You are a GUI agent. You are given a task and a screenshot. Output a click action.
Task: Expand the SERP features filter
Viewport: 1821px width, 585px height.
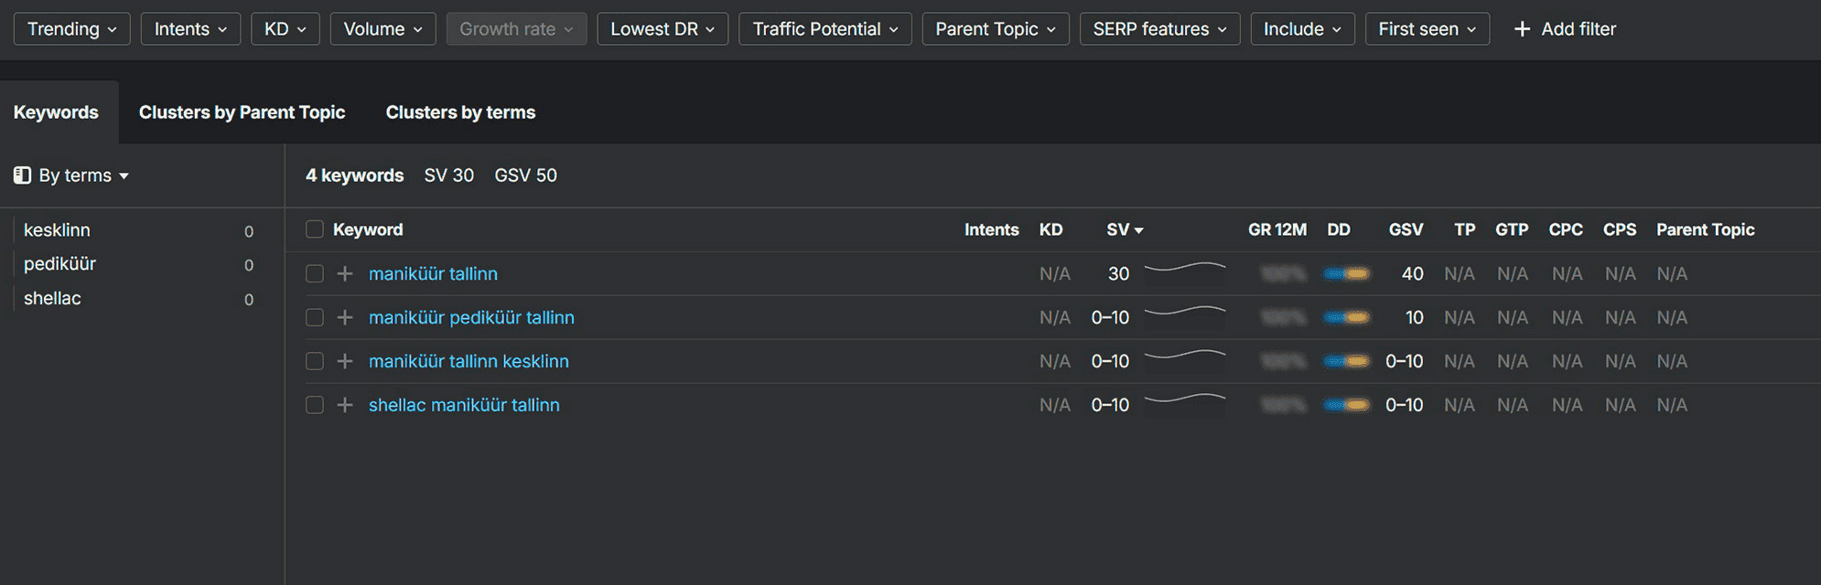(x=1159, y=29)
